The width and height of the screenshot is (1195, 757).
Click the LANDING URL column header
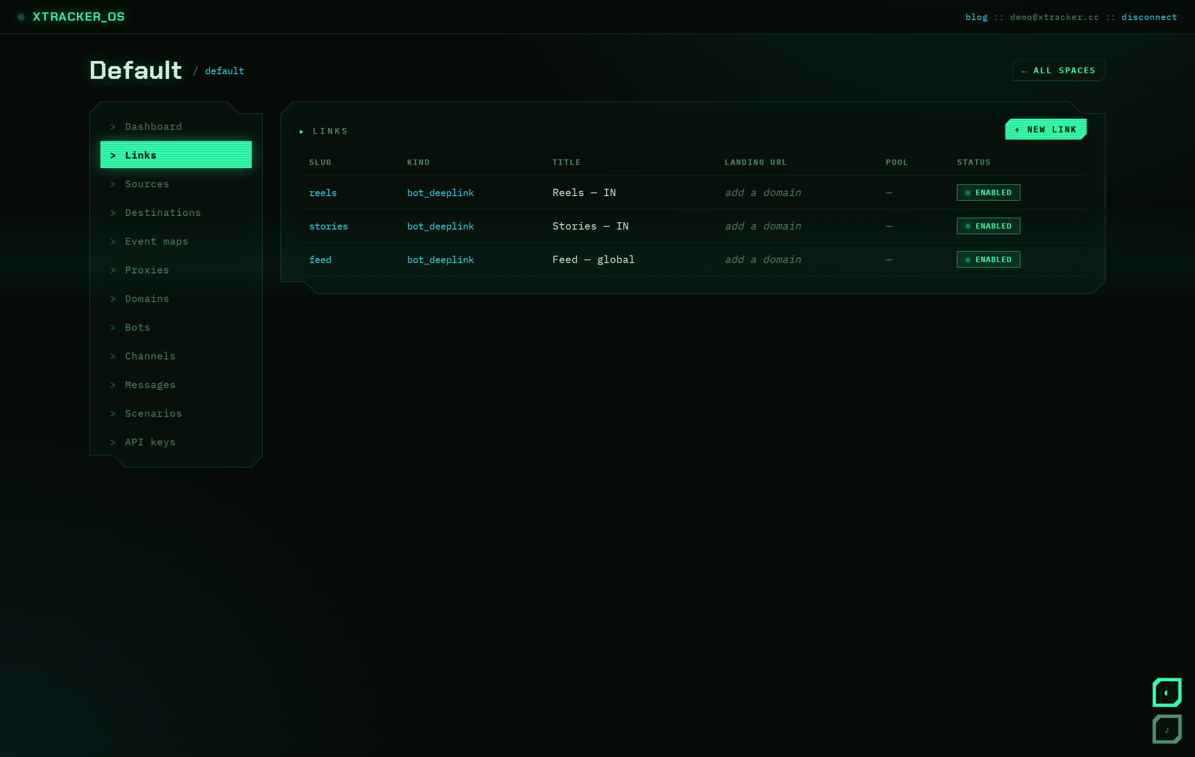click(755, 162)
